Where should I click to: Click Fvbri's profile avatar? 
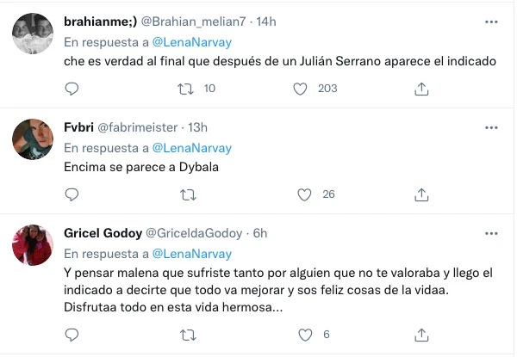pyautogui.click(x=34, y=139)
